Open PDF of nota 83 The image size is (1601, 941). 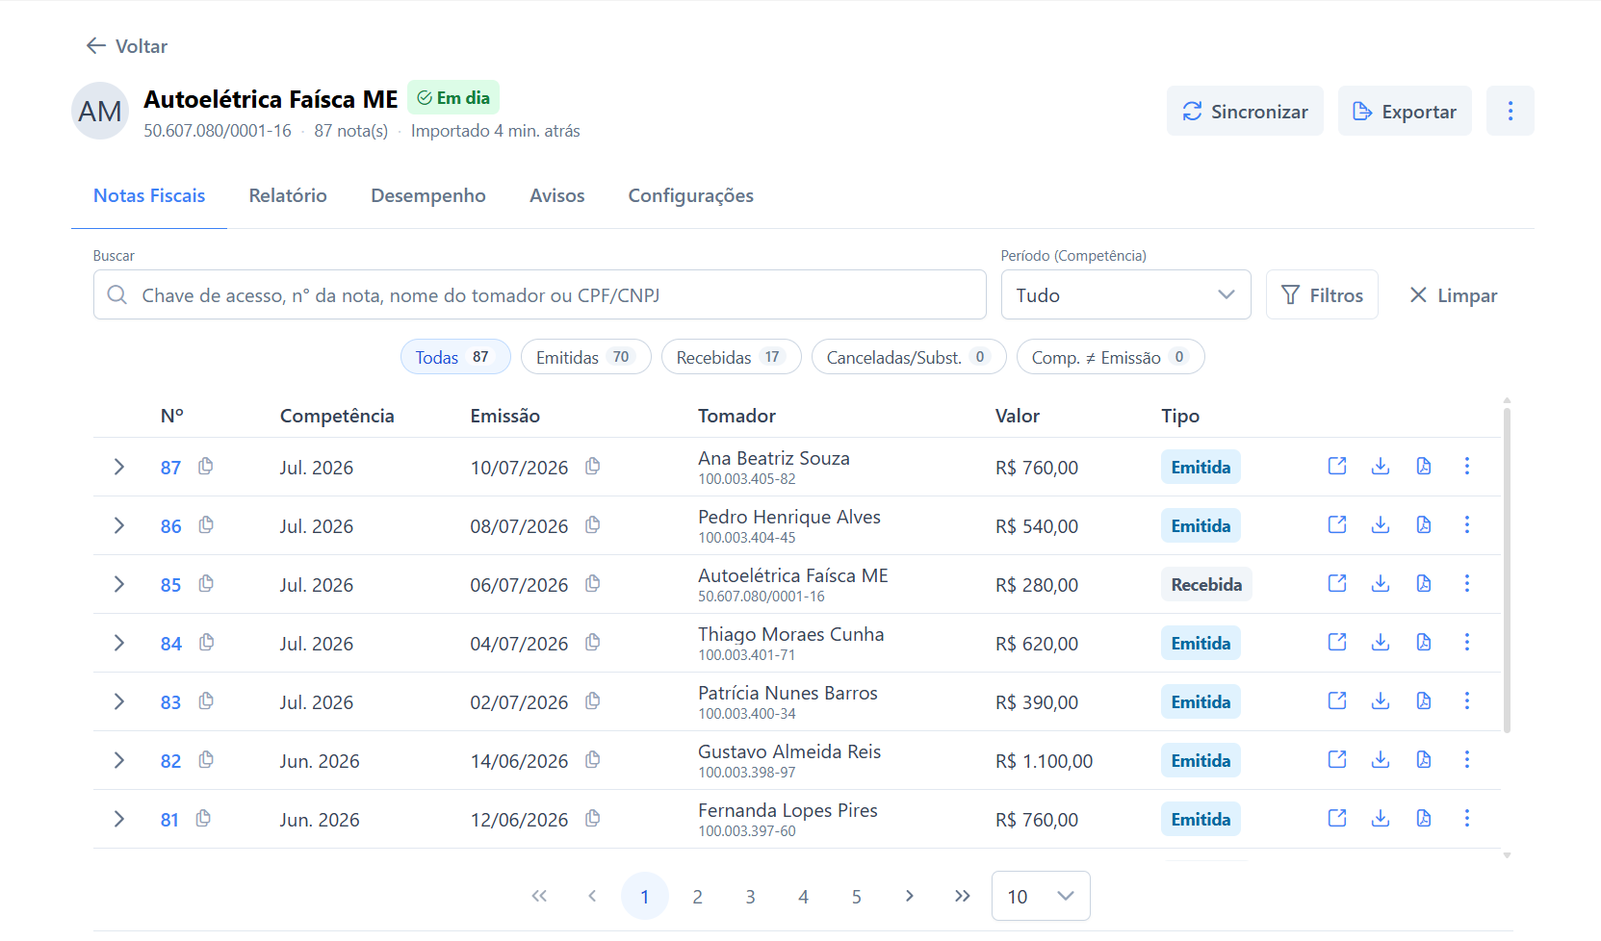(x=1424, y=701)
